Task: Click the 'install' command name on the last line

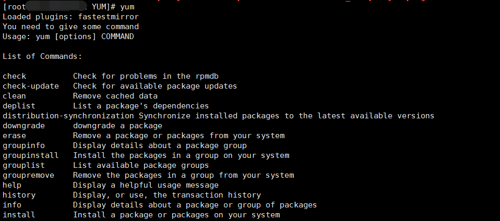Action: click(x=19, y=215)
